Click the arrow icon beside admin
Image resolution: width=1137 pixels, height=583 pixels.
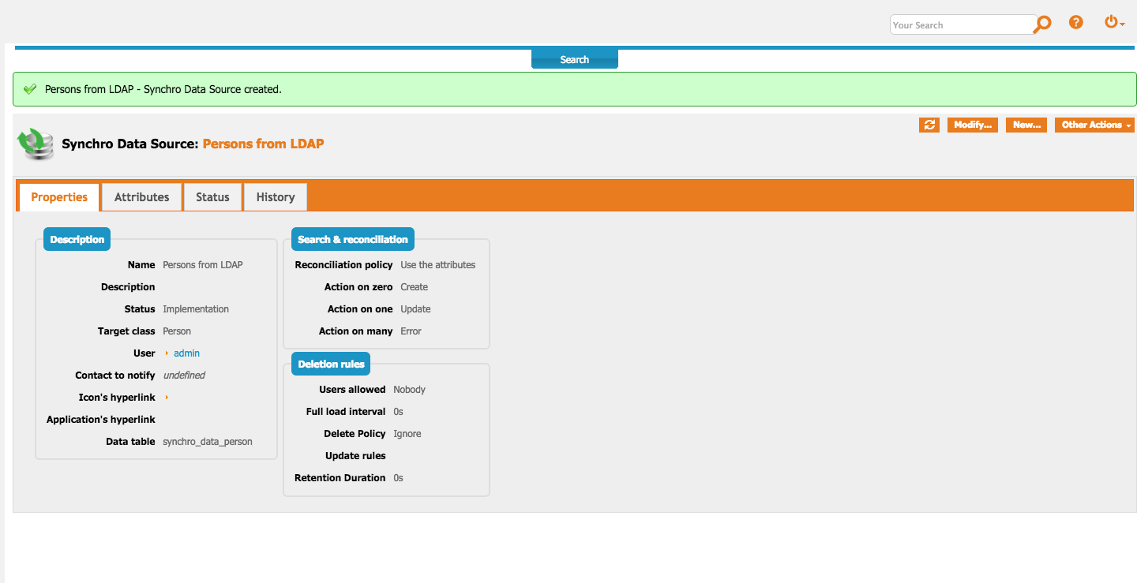click(167, 353)
